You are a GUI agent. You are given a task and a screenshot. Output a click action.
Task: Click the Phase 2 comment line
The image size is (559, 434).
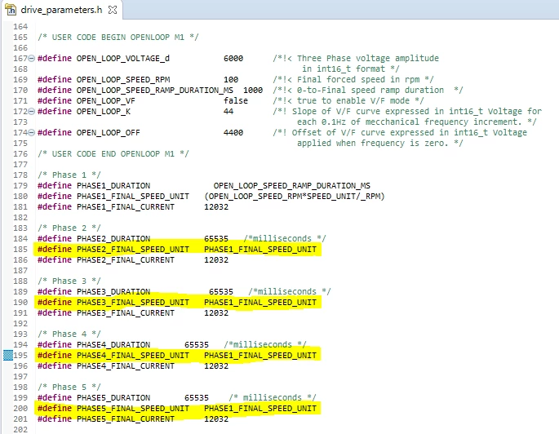69,228
